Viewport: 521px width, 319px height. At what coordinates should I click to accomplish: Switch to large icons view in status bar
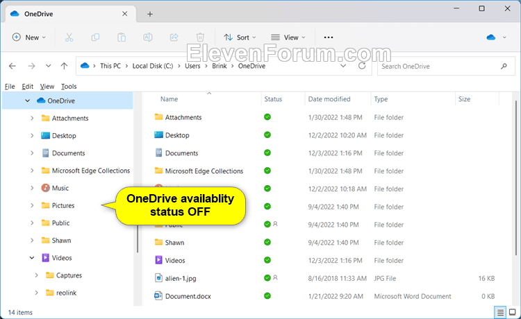click(513, 312)
